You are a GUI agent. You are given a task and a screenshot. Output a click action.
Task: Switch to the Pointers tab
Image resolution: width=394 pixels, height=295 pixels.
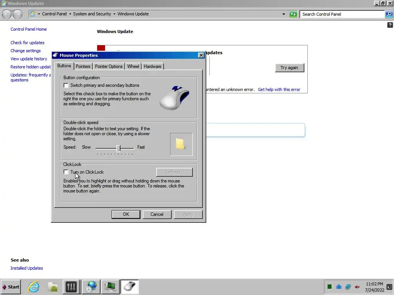(83, 66)
